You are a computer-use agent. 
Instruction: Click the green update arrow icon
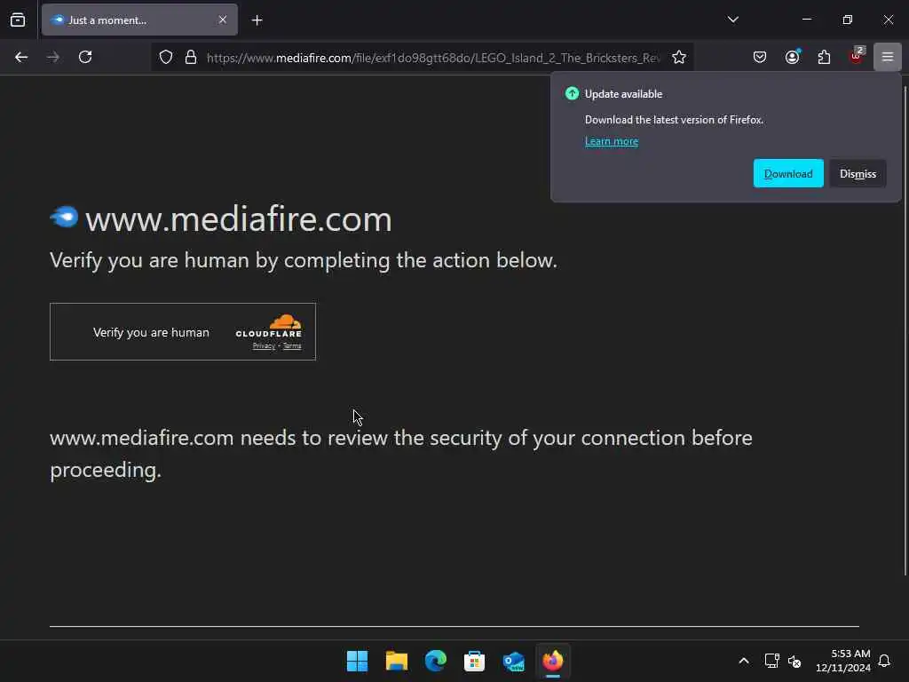(572, 93)
